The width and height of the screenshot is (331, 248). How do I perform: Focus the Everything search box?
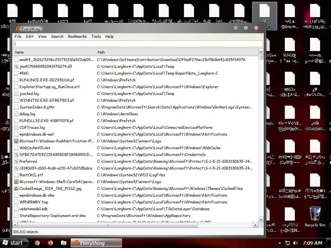tap(138, 44)
